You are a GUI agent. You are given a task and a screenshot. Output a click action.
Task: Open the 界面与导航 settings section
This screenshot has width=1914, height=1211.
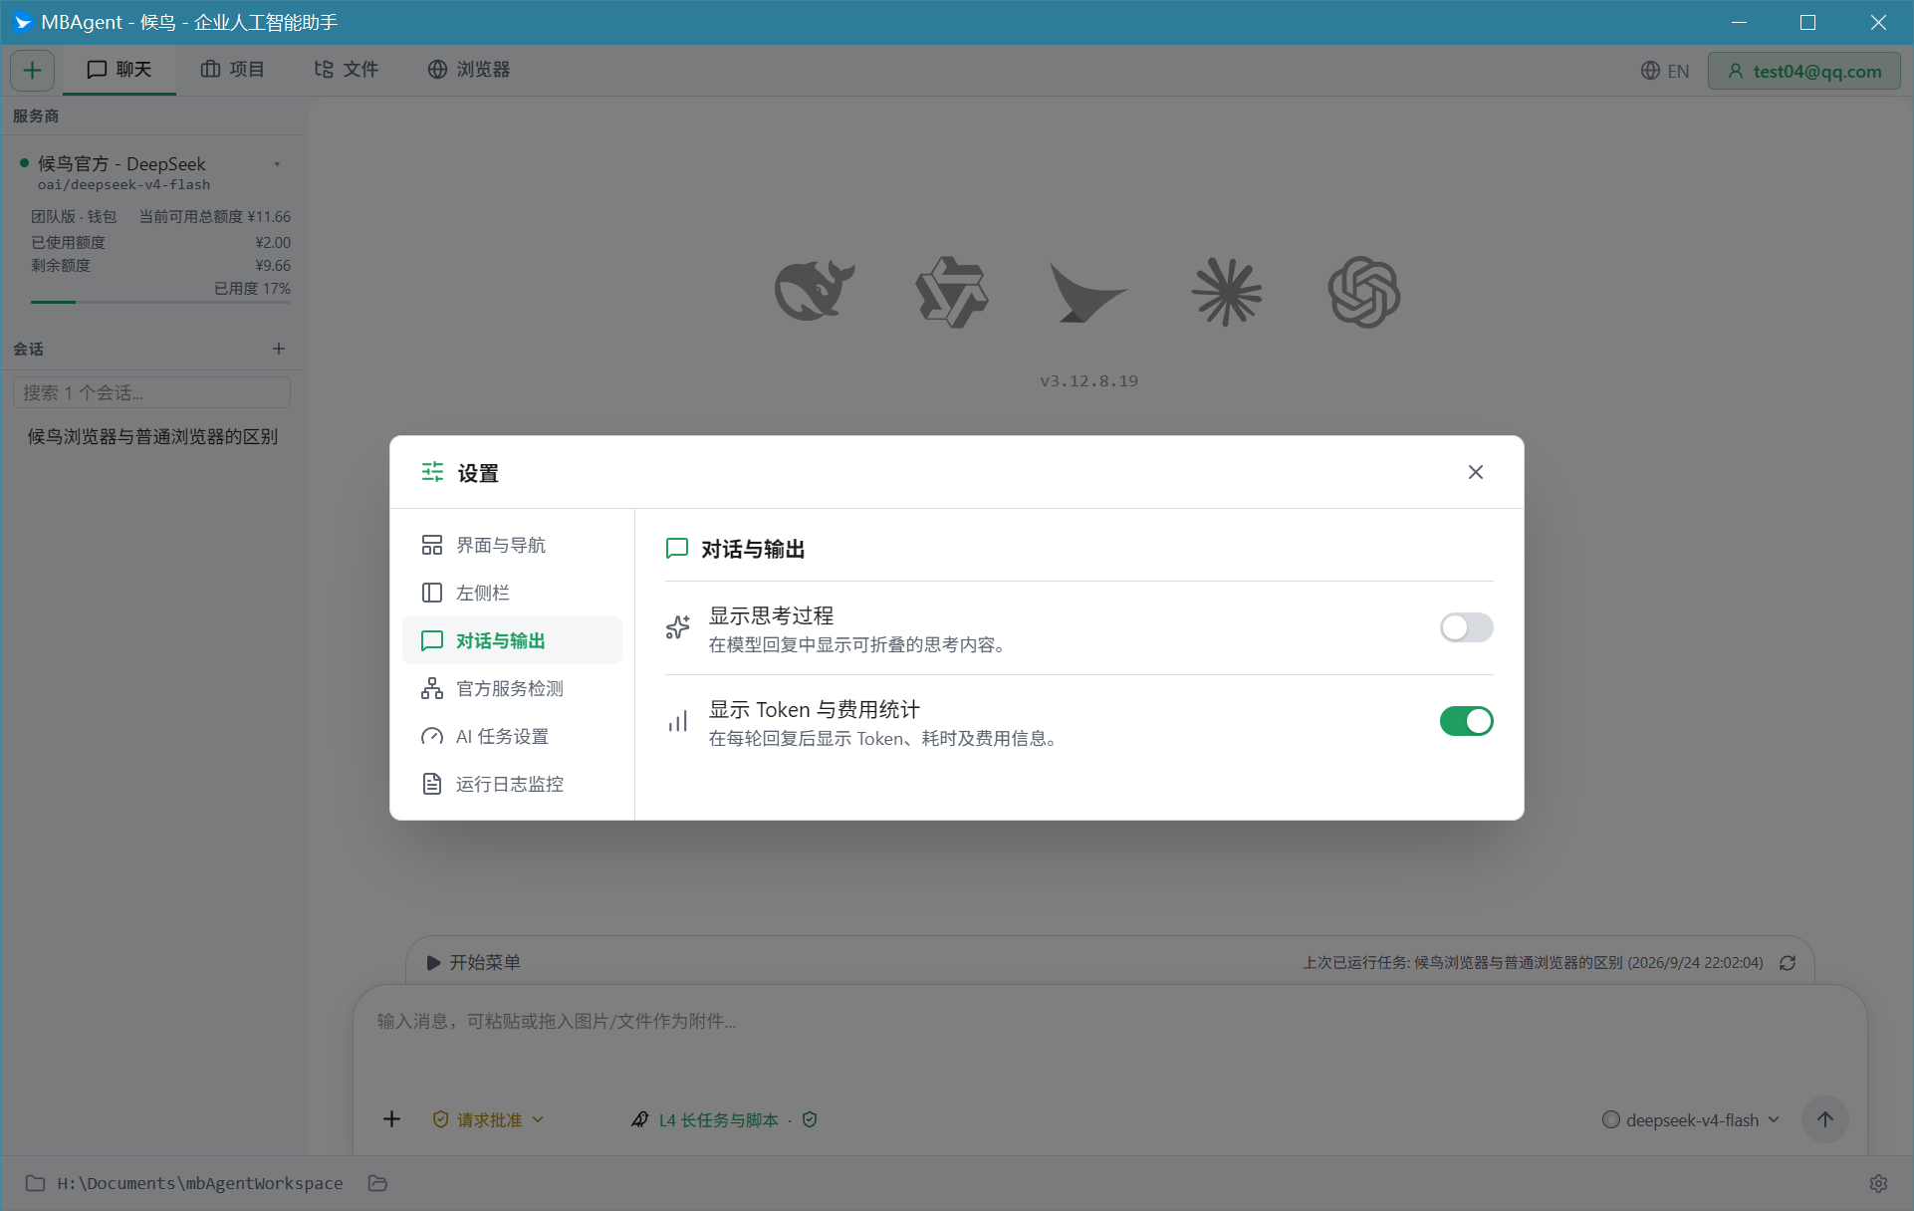coord(512,545)
